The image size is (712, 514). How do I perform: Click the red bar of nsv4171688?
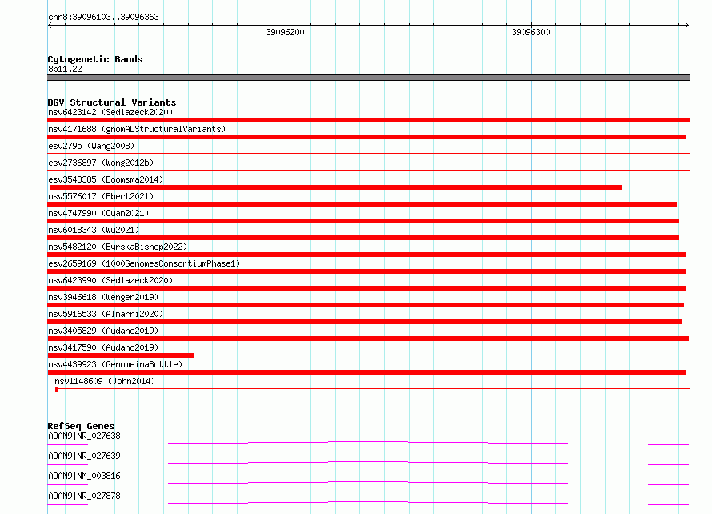tap(367, 137)
